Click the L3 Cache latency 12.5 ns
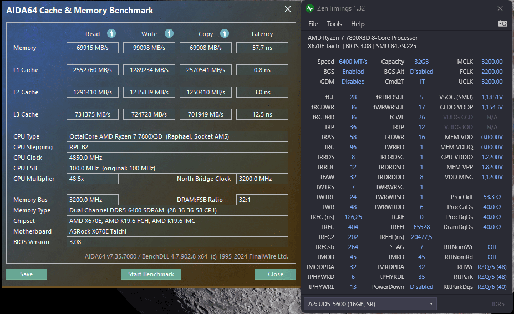The height and width of the screenshot is (314, 514). [262, 114]
